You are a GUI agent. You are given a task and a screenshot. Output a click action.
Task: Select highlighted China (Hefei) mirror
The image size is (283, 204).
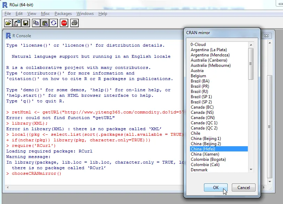tap(219, 149)
